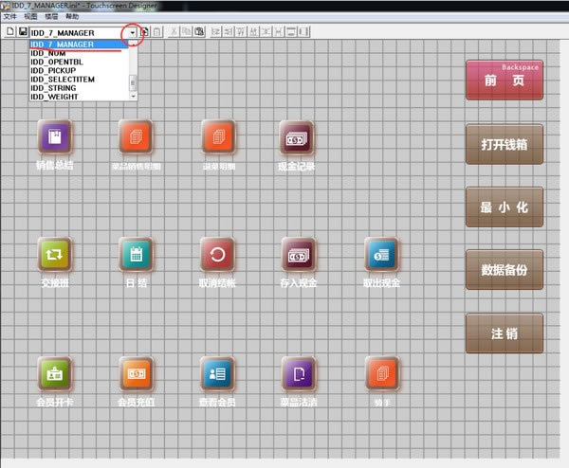
Task: Click the 存入现金 deposit cash icon
Action: point(299,255)
